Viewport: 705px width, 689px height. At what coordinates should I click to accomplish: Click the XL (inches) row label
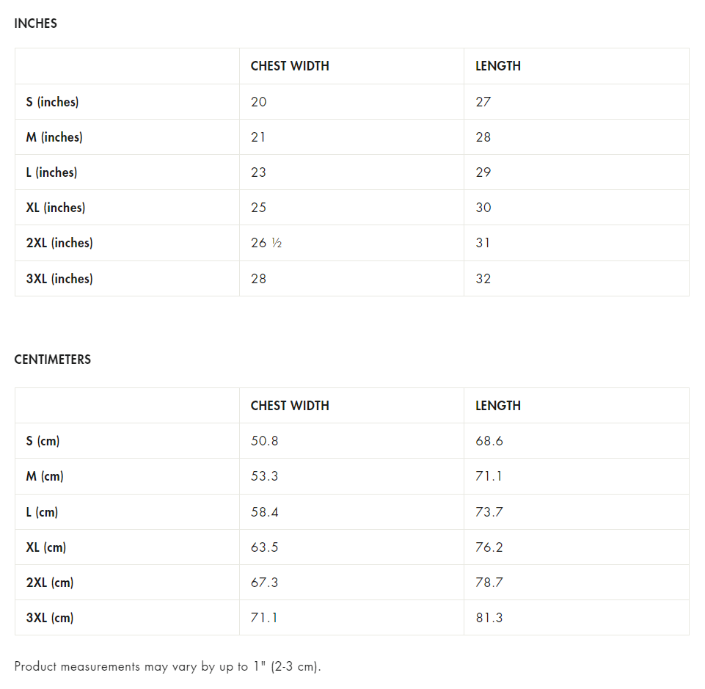coord(56,208)
